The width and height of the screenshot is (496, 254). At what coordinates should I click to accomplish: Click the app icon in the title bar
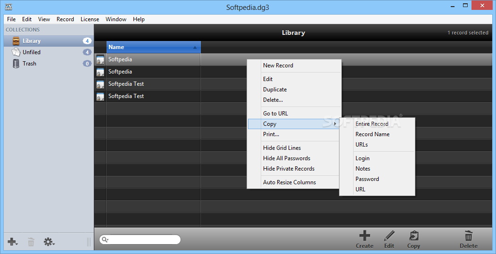[8, 7]
